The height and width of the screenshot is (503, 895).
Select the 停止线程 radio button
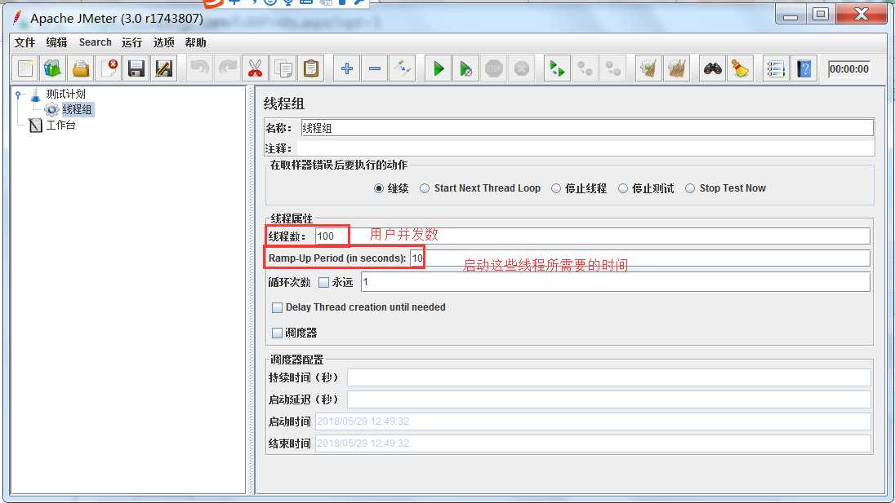click(556, 188)
